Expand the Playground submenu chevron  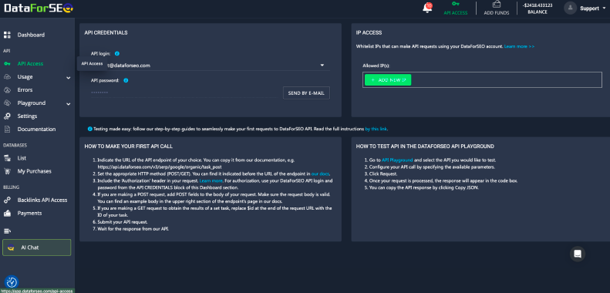click(x=69, y=104)
